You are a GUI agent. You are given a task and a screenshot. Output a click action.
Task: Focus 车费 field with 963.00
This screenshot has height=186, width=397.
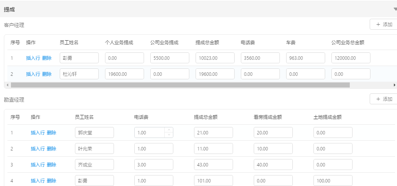306,58
